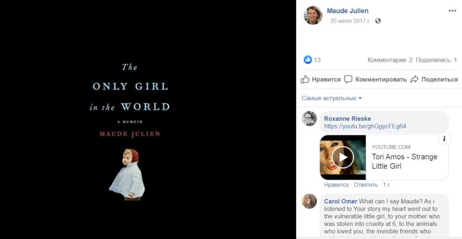Open Tori Amos - Strange Little Girl title
The width and height of the screenshot is (462, 239).
[x=405, y=161]
